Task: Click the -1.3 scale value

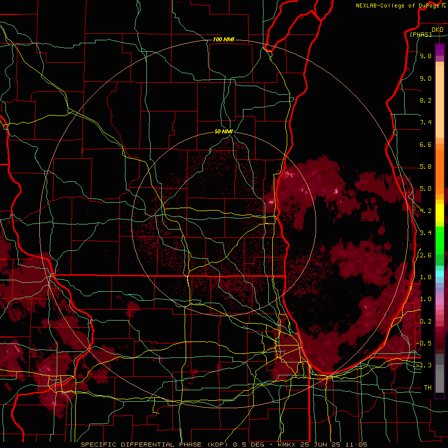Action: (x=424, y=365)
